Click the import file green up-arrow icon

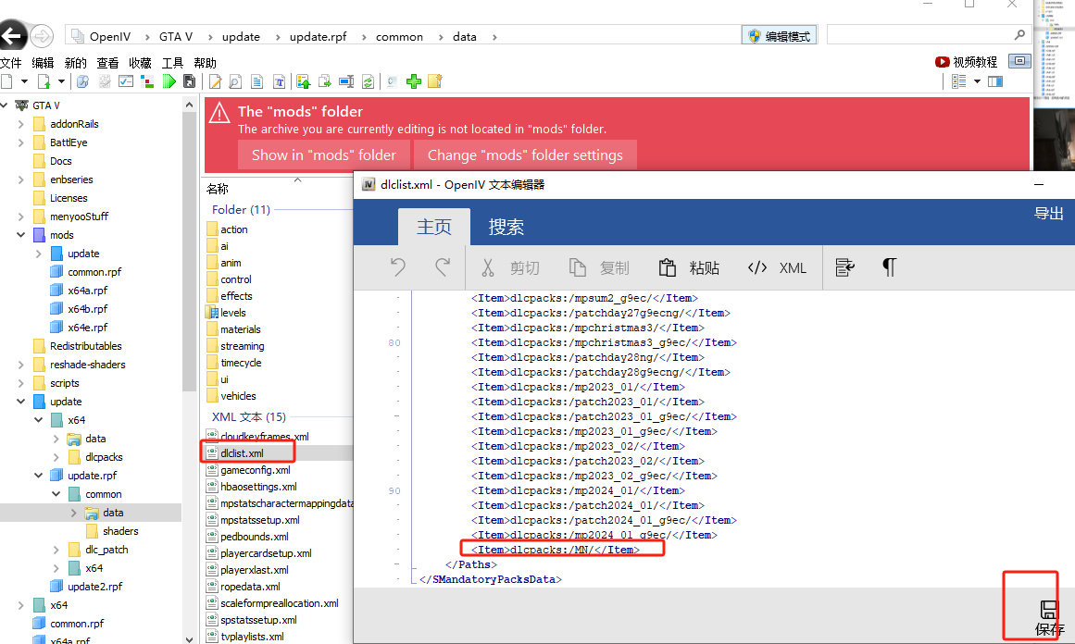pyautogui.click(x=303, y=81)
